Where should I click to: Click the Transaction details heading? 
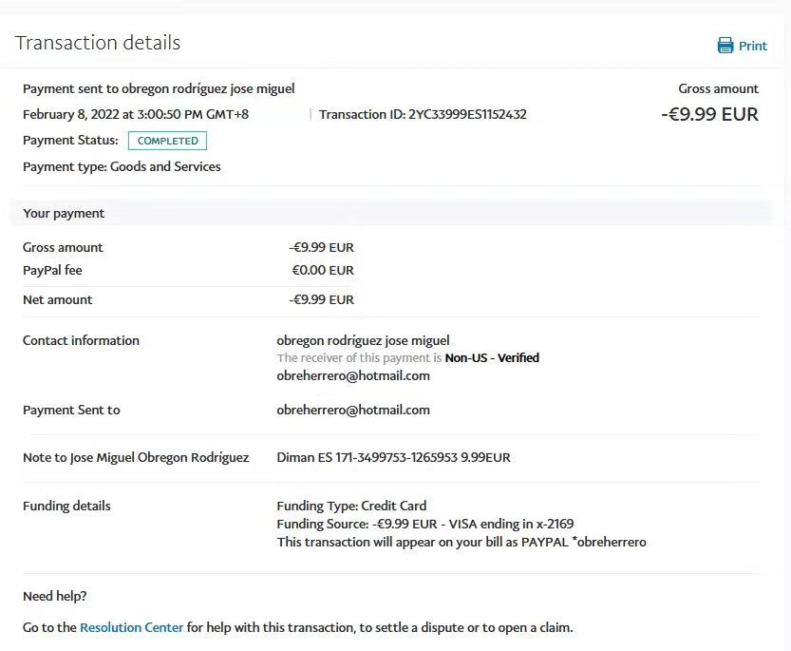[x=98, y=43]
